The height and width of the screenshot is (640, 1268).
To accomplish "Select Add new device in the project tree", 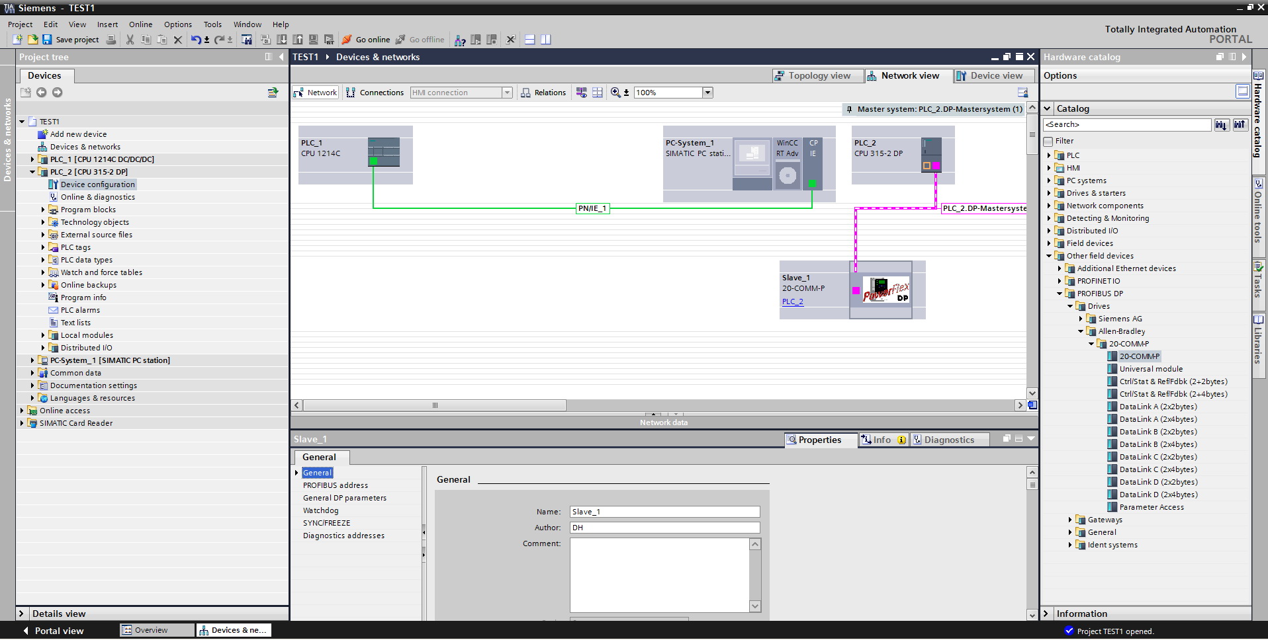I will (78, 134).
